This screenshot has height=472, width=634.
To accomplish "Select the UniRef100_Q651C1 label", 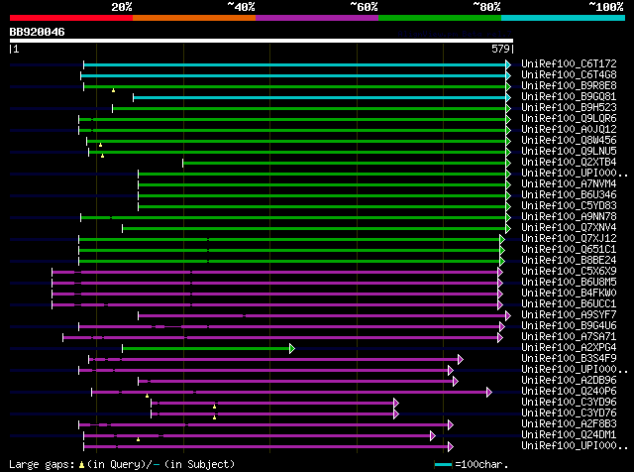I will coord(569,250).
